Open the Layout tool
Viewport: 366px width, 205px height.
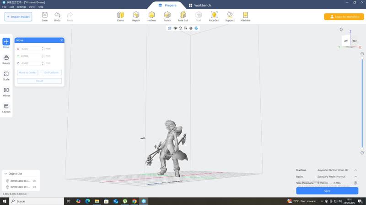[6, 108]
